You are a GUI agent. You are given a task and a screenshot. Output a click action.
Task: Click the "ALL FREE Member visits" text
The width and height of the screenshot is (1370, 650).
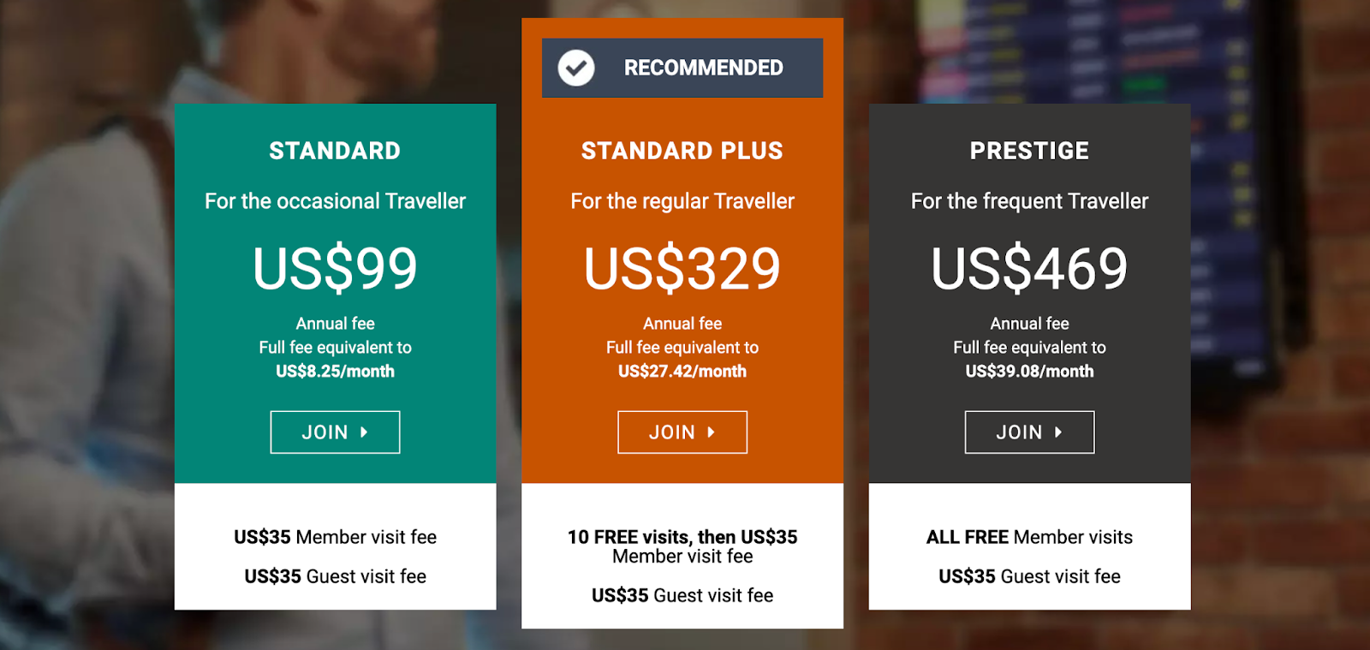pos(1029,537)
